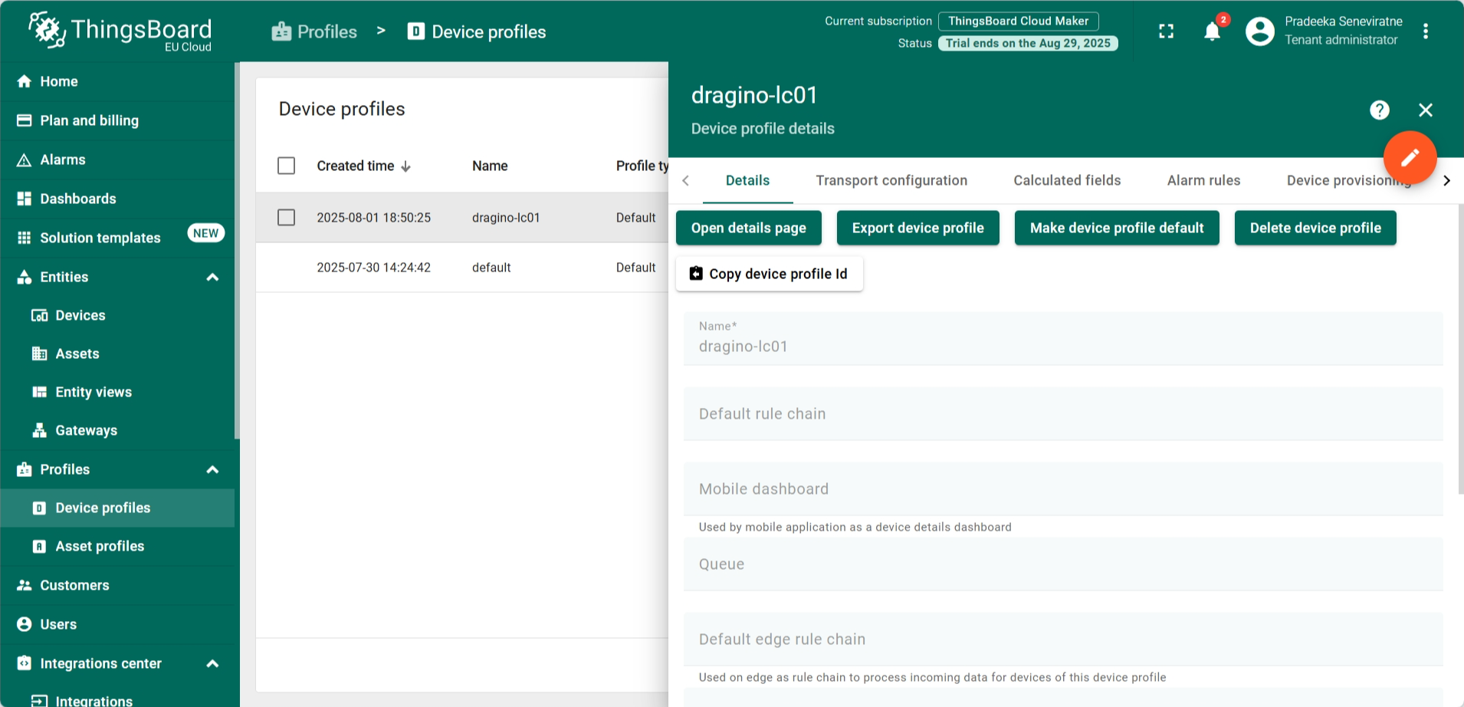Click the Asset profiles sidebar icon

(x=40, y=546)
